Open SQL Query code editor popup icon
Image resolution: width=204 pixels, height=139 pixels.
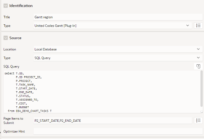pyautogui.click(x=198, y=66)
